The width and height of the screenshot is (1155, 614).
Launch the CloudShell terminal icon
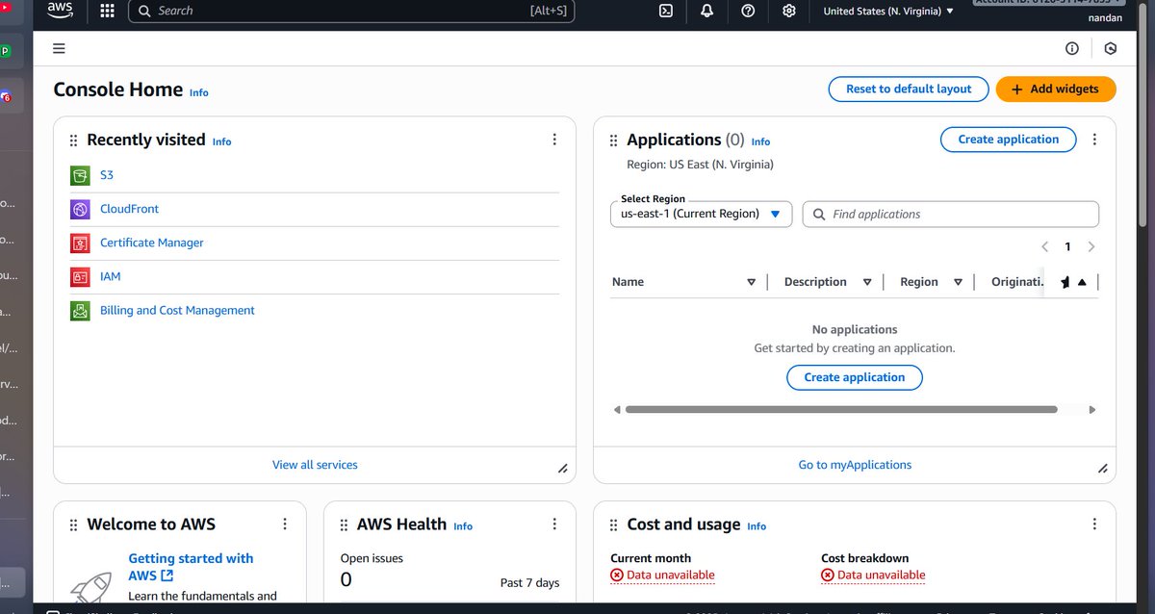point(665,11)
